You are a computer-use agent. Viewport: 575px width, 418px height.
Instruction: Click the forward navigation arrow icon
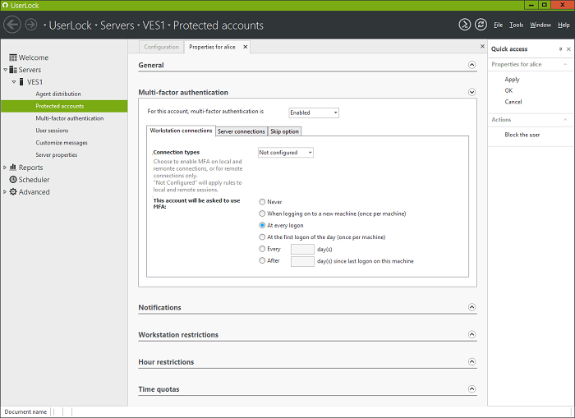pyautogui.click(x=31, y=25)
